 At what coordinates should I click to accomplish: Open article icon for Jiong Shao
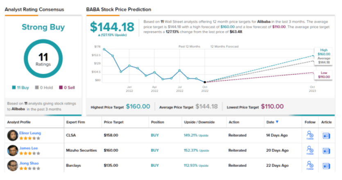pyautogui.click(x=326, y=165)
